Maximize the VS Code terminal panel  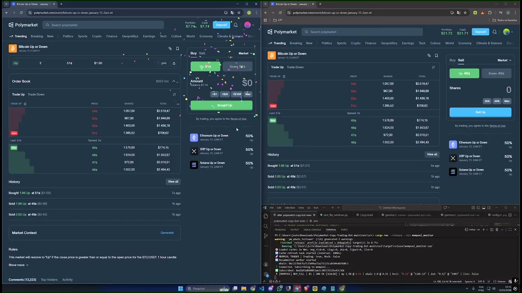coord(510,230)
